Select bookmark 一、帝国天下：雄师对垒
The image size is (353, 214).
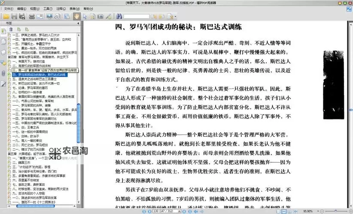[28, 61]
